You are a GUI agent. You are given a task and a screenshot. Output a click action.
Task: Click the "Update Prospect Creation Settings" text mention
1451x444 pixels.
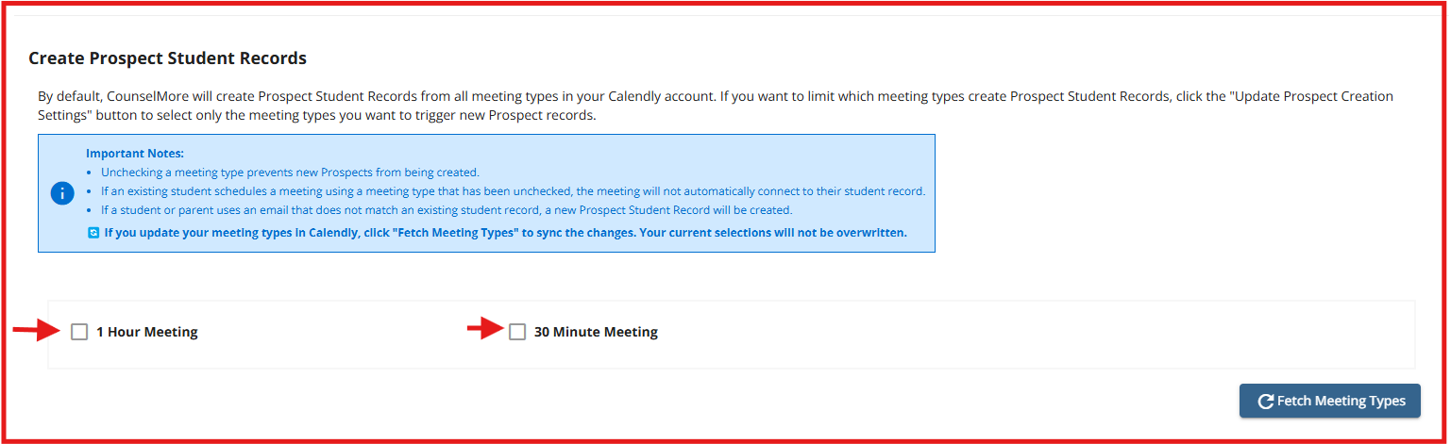1291,97
